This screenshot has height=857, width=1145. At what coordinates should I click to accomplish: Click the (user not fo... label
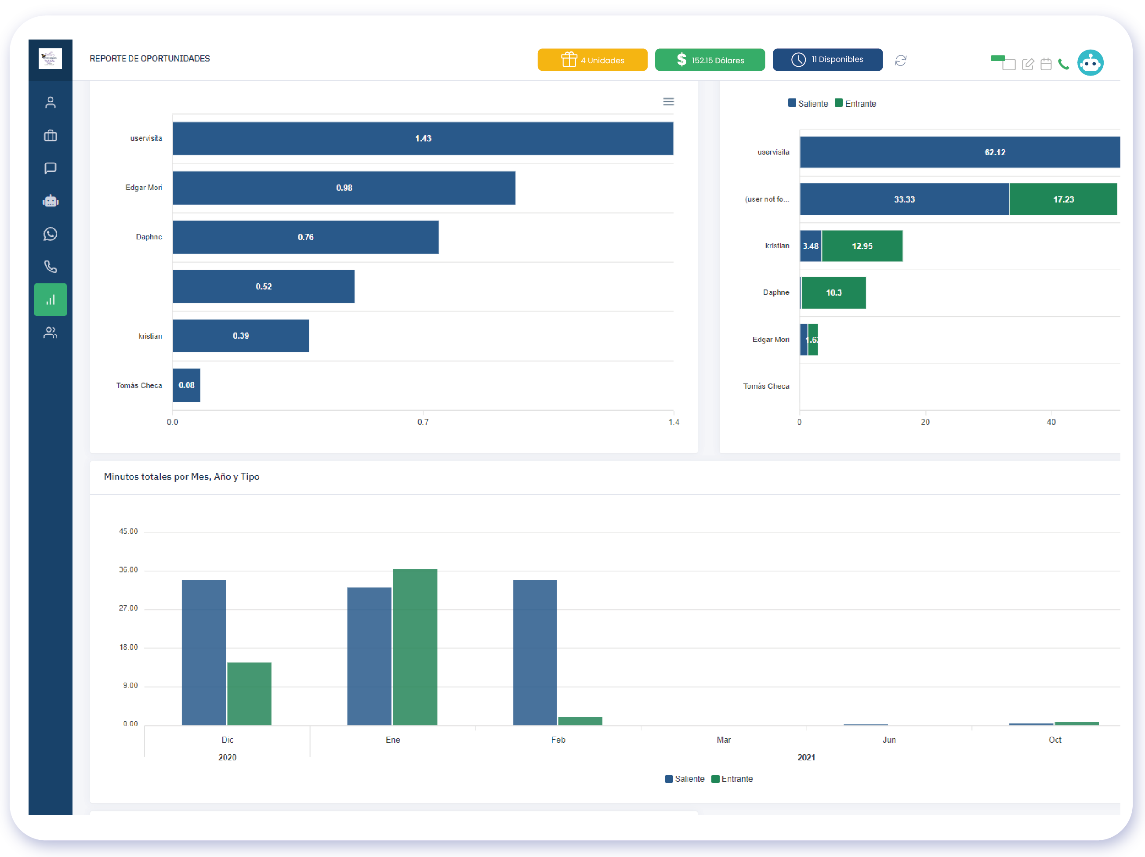pos(767,199)
